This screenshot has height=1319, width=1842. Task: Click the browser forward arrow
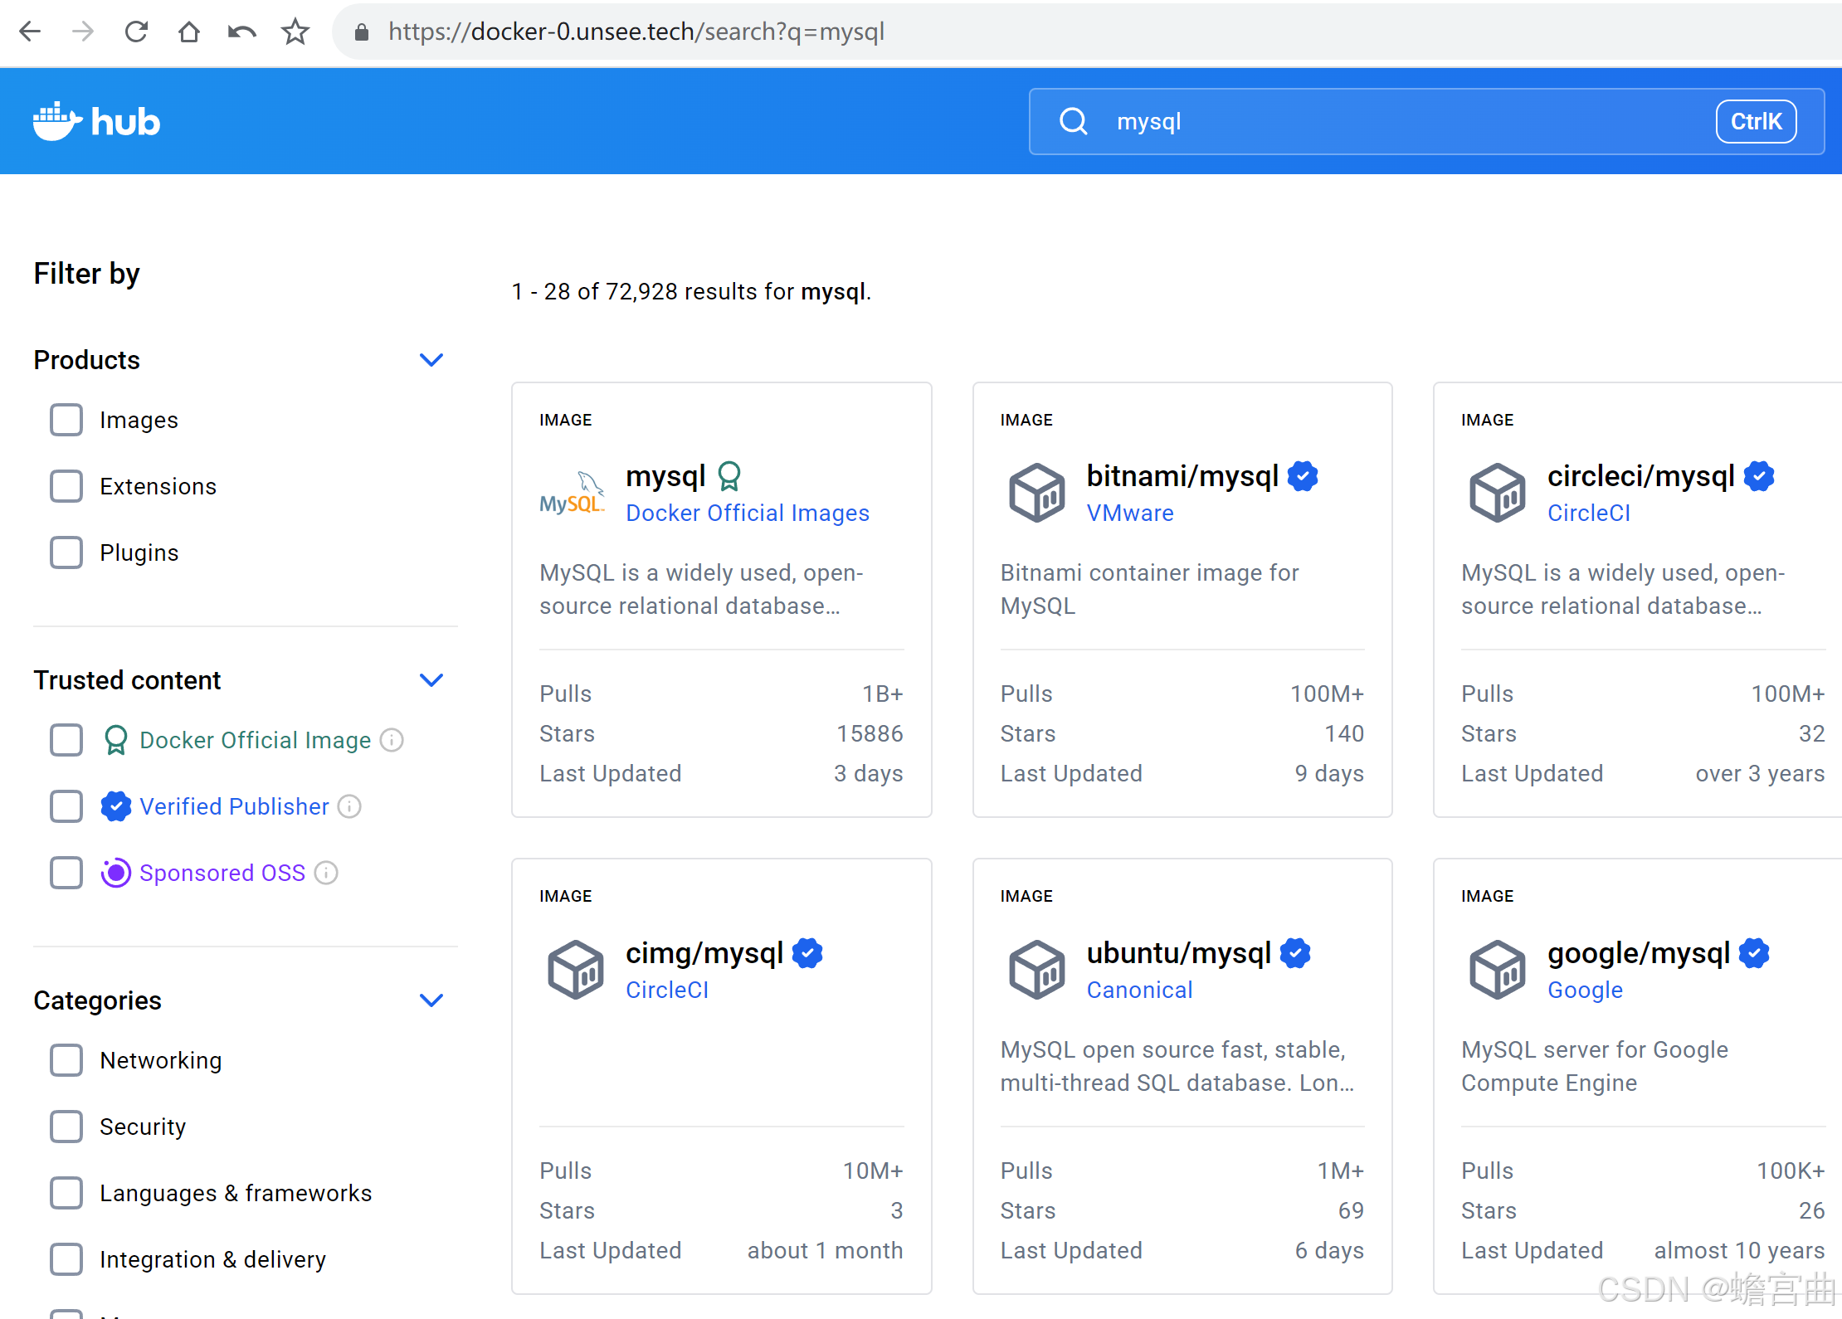[83, 32]
